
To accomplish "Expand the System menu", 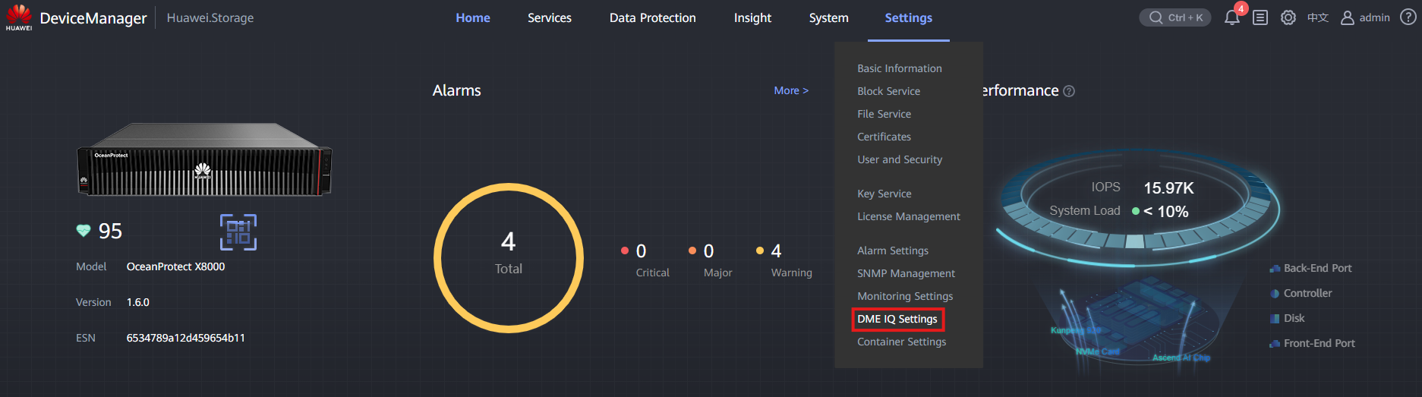I will pos(828,17).
